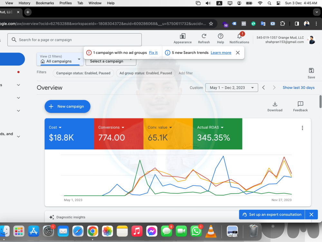Open the Help menu icon
This screenshot has height=242, width=322.
point(220,38)
